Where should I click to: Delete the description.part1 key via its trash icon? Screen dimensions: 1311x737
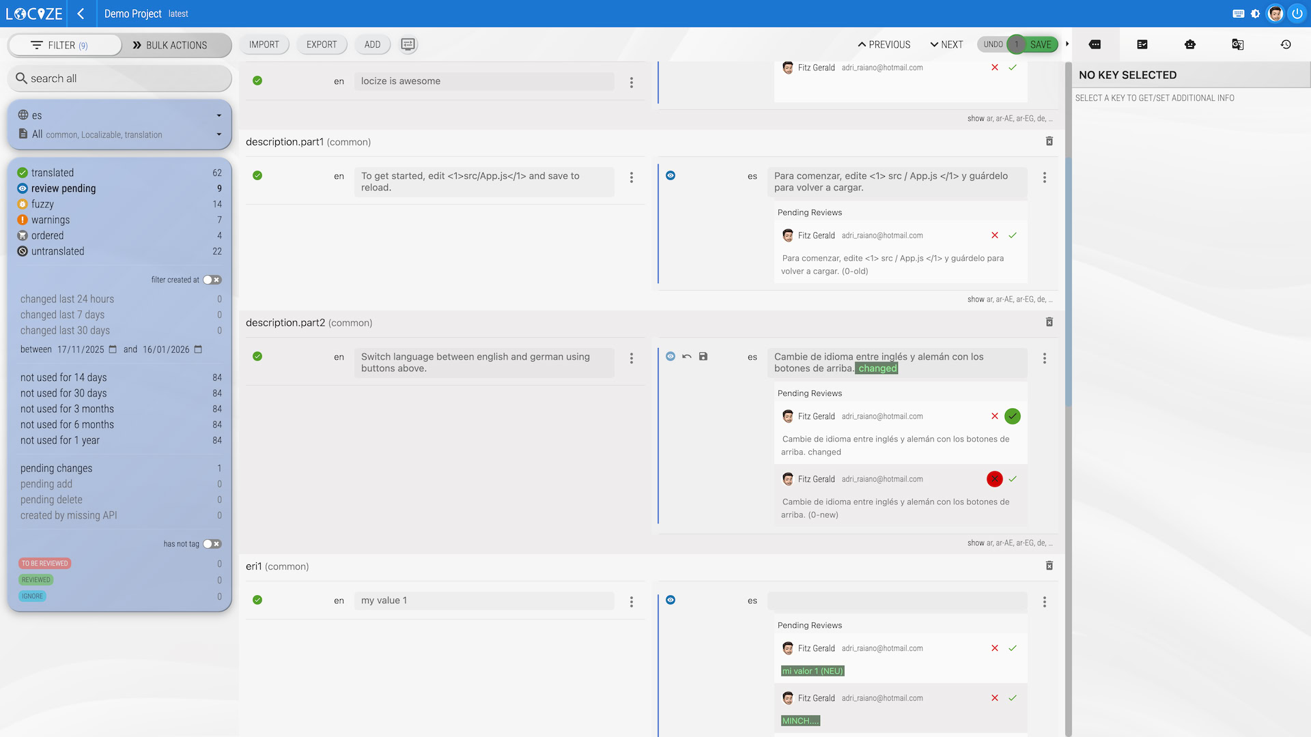[x=1049, y=141]
